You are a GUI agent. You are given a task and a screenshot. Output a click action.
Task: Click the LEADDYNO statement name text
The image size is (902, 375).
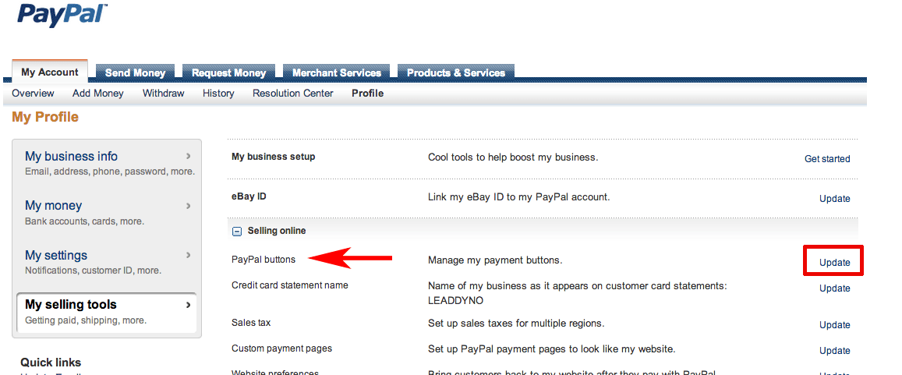455,300
